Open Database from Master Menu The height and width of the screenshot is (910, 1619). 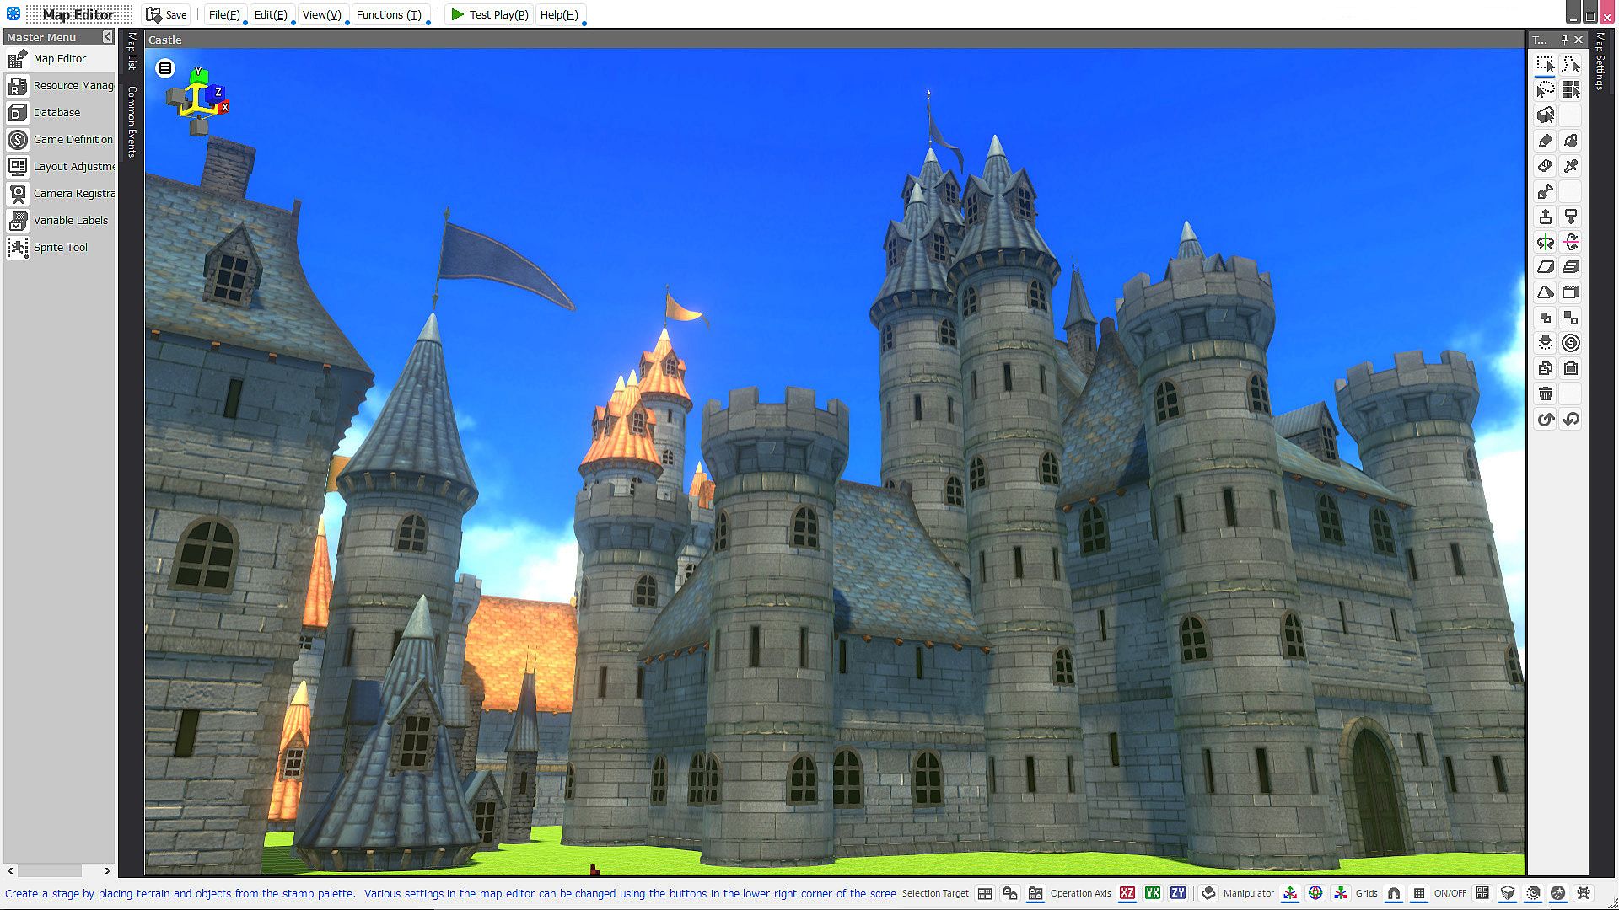coord(56,112)
